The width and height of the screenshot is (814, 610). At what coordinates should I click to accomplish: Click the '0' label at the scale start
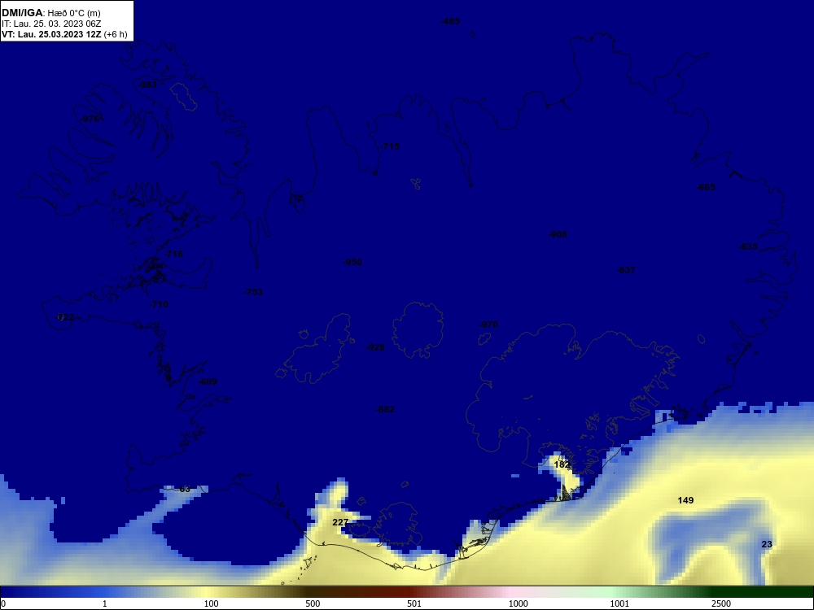pyautogui.click(x=3, y=603)
